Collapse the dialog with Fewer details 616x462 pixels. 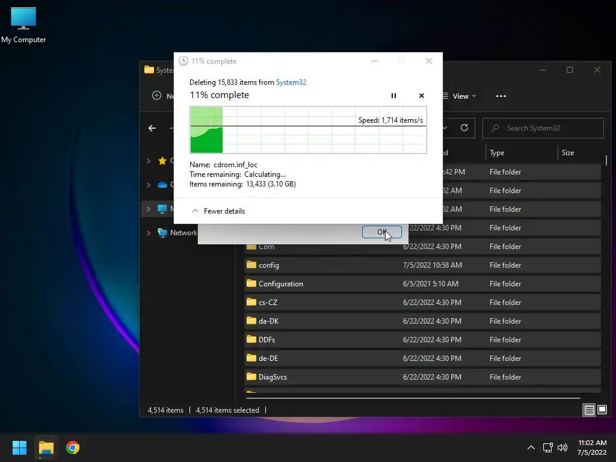tap(218, 211)
